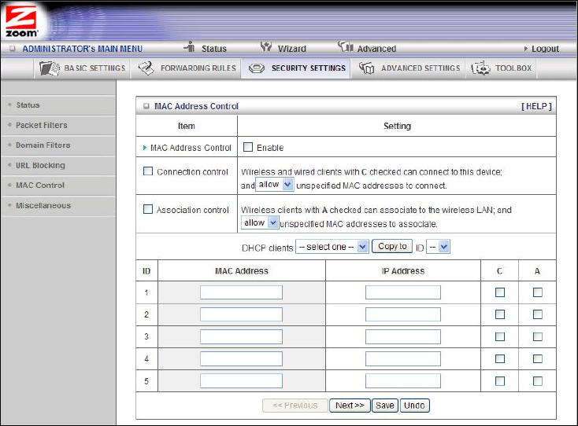Open the ID dropdown next to Copy to
Viewport: 578px width, 426px height.
pos(438,247)
